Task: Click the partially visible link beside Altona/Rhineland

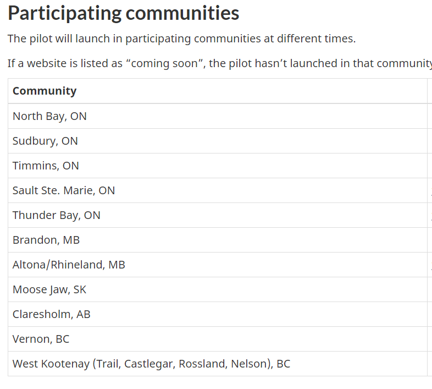Action: 431,265
